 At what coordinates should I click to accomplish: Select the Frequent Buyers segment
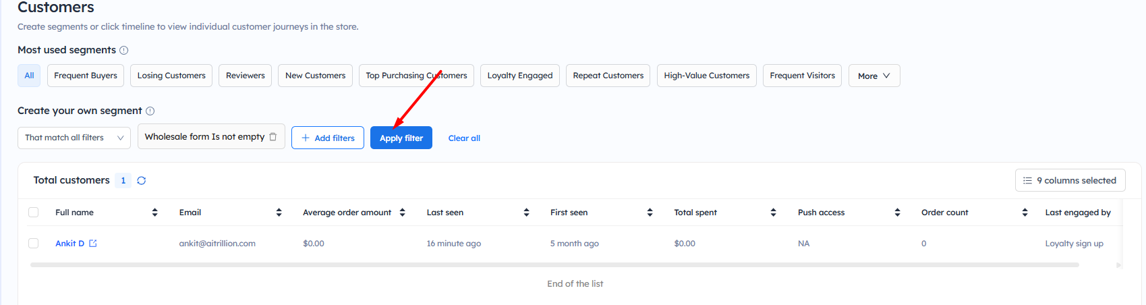pos(86,76)
